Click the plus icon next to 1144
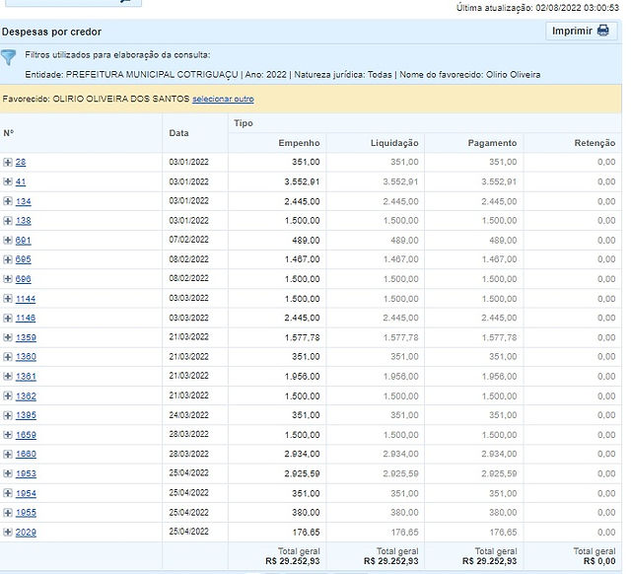 click(x=7, y=298)
